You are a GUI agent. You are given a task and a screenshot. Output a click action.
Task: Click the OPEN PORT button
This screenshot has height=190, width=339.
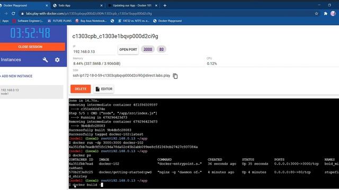[128, 50]
